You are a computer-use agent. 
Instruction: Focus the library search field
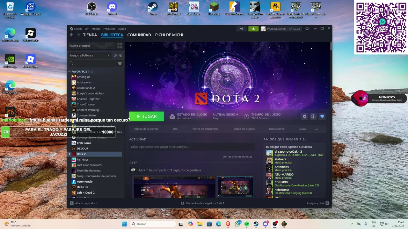pyautogui.click(x=92, y=63)
